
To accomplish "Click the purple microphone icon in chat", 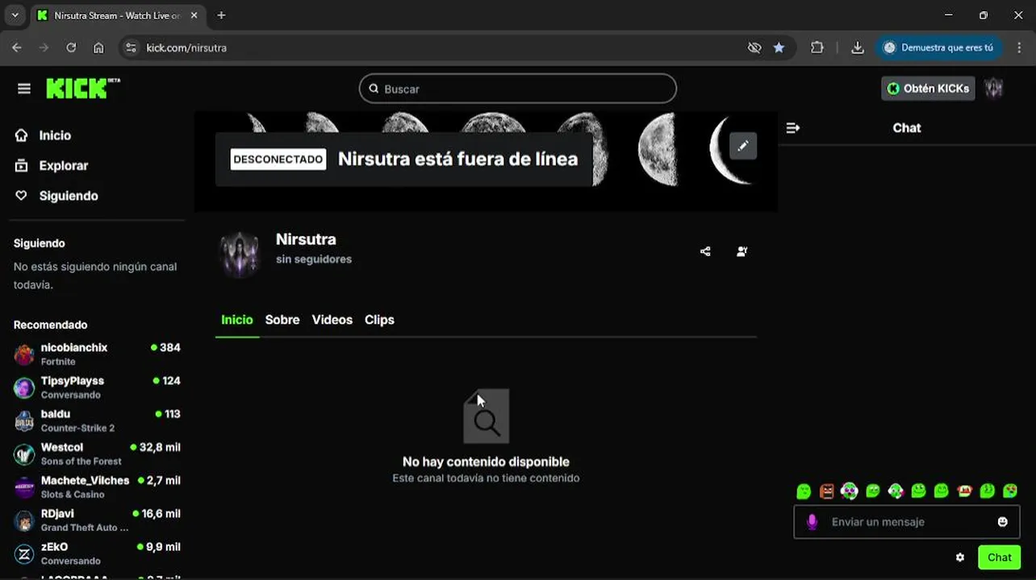I will click(x=813, y=522).
